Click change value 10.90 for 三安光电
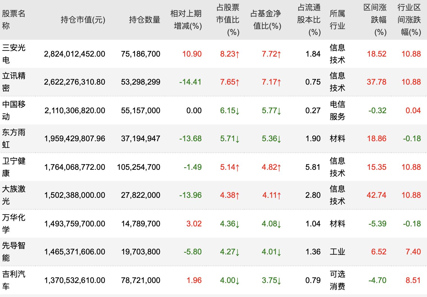The height and width of the screenshot is (297, 427). click(192, 54)
